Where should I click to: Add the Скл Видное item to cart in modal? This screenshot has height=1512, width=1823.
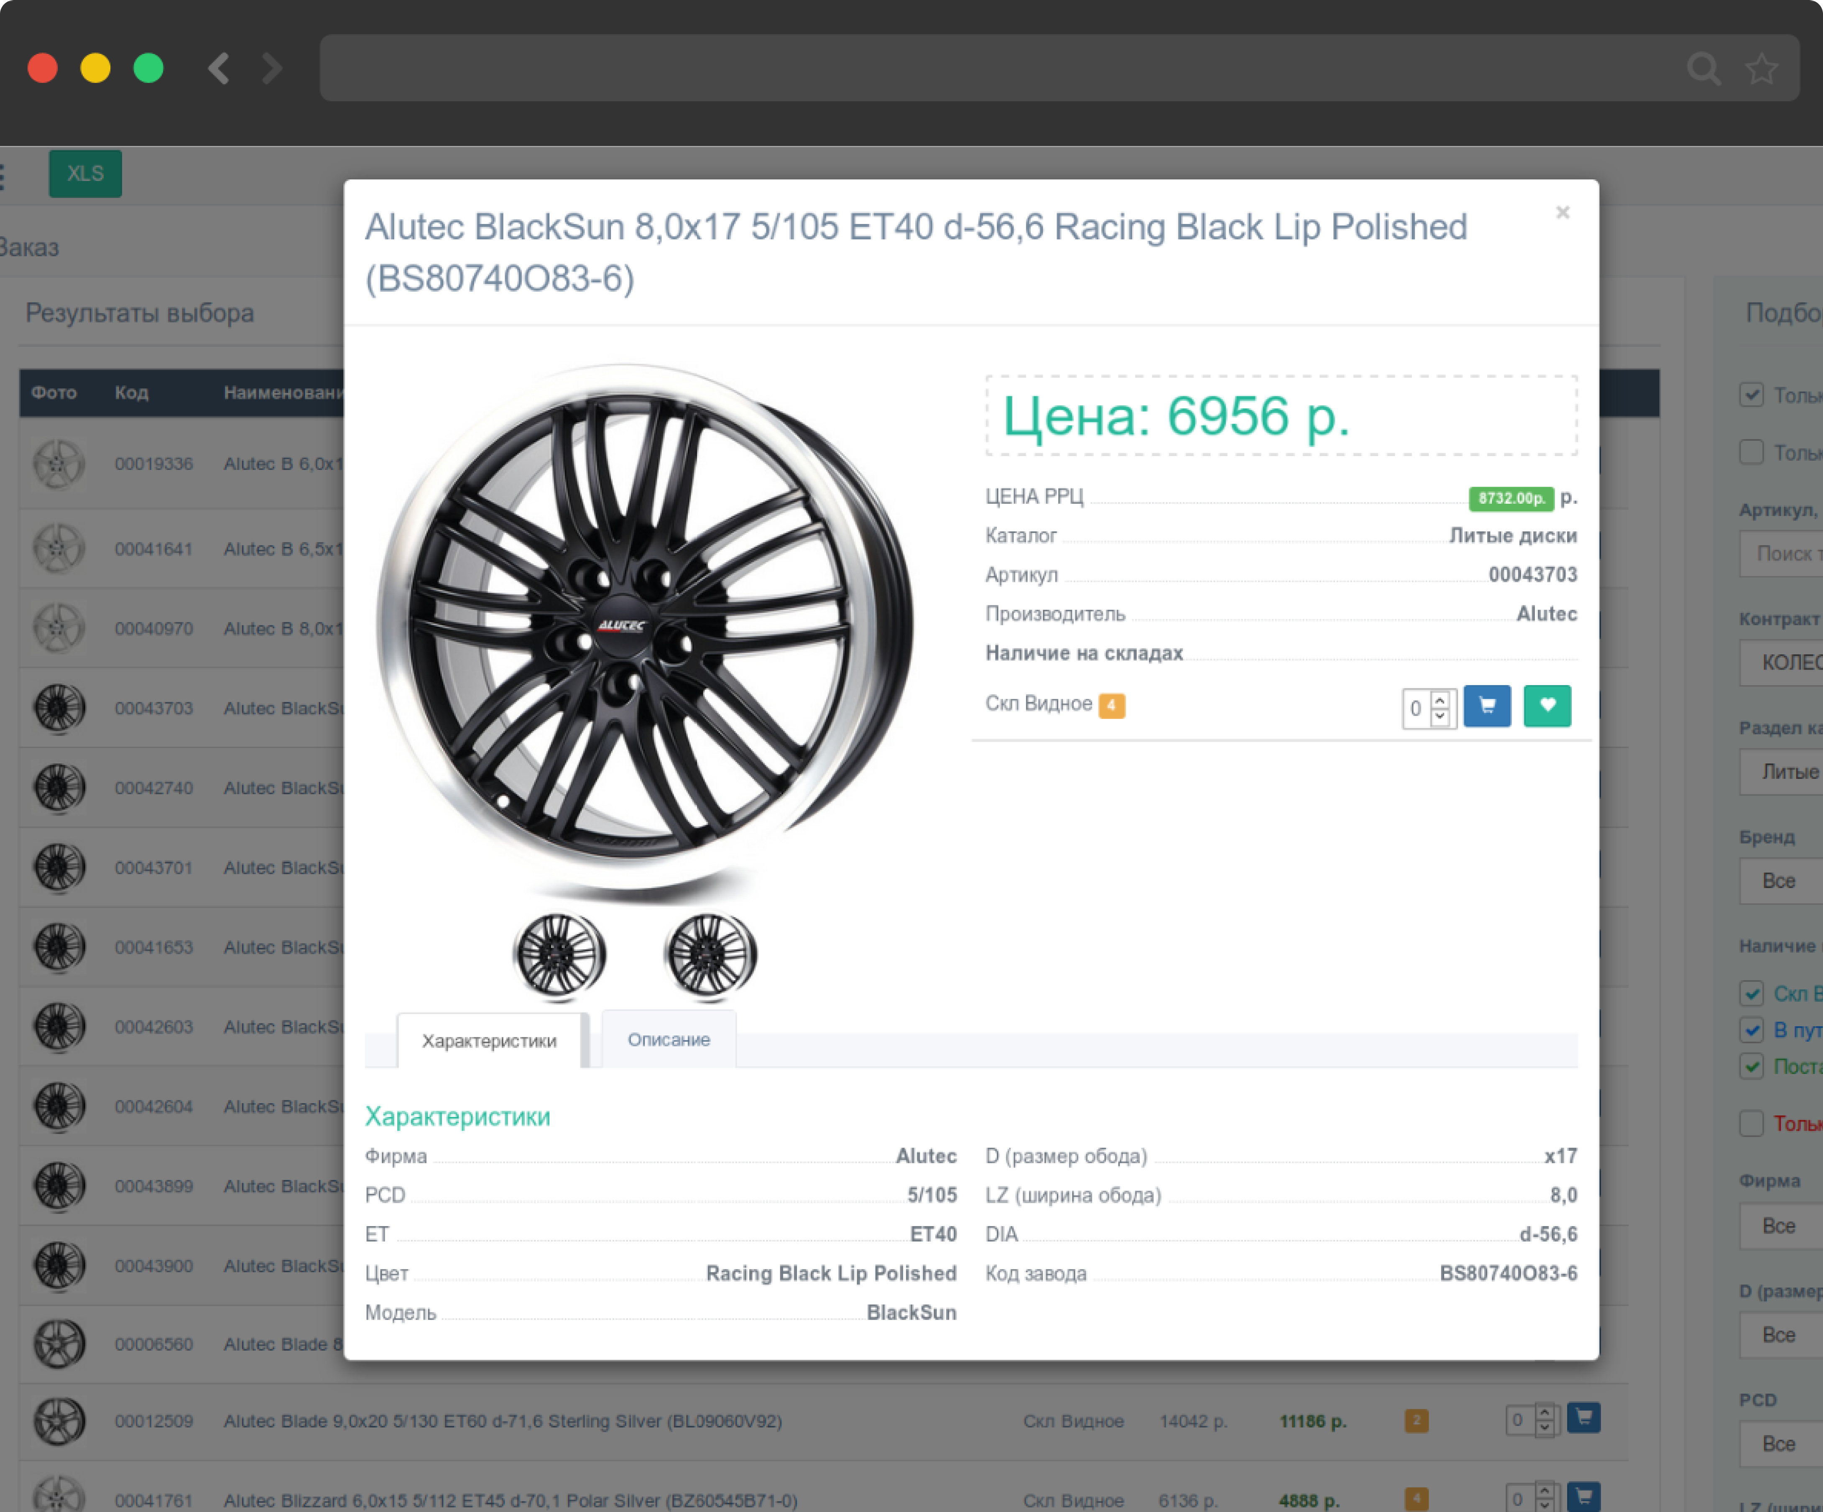point(1487,706)
